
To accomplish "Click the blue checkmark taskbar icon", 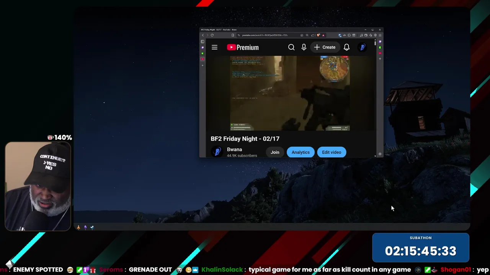I will pos(92,227).
